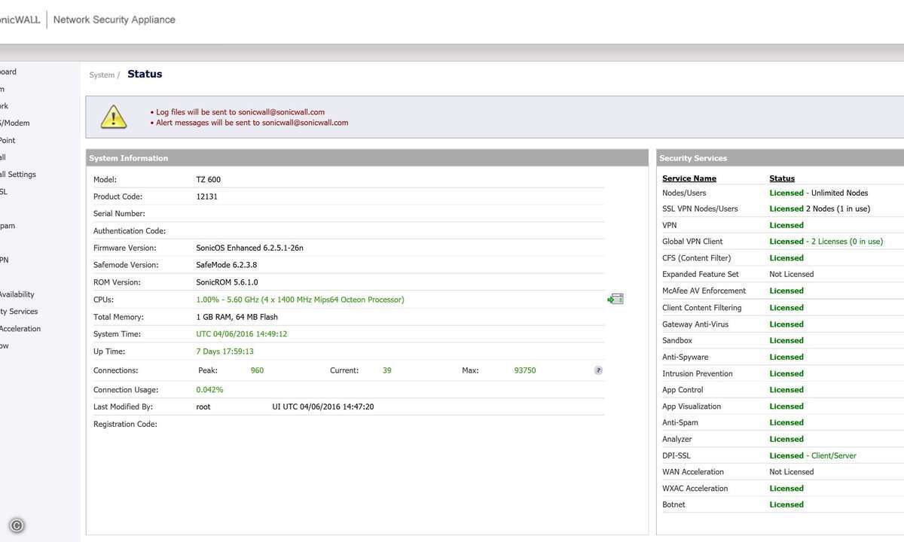
Task: Open the Acceleration sidebar menu item
Action: [x=20, y=329]
